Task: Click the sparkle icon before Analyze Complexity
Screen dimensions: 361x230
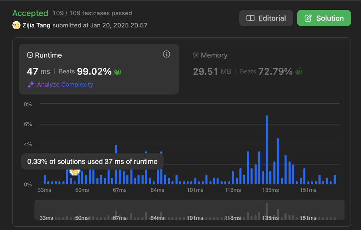Action: [31, 84]
